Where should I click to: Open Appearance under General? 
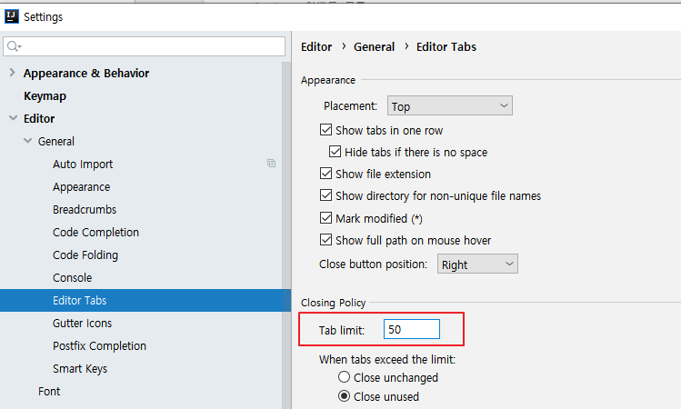click(x=81, y=187)
